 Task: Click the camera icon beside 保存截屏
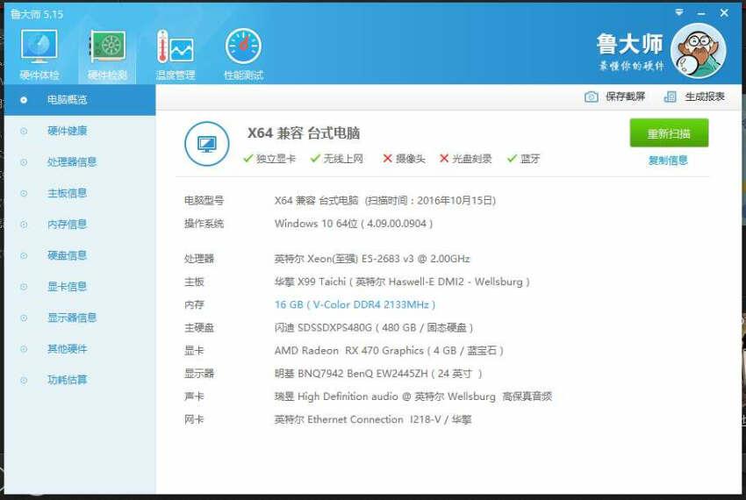pos(591,97)
